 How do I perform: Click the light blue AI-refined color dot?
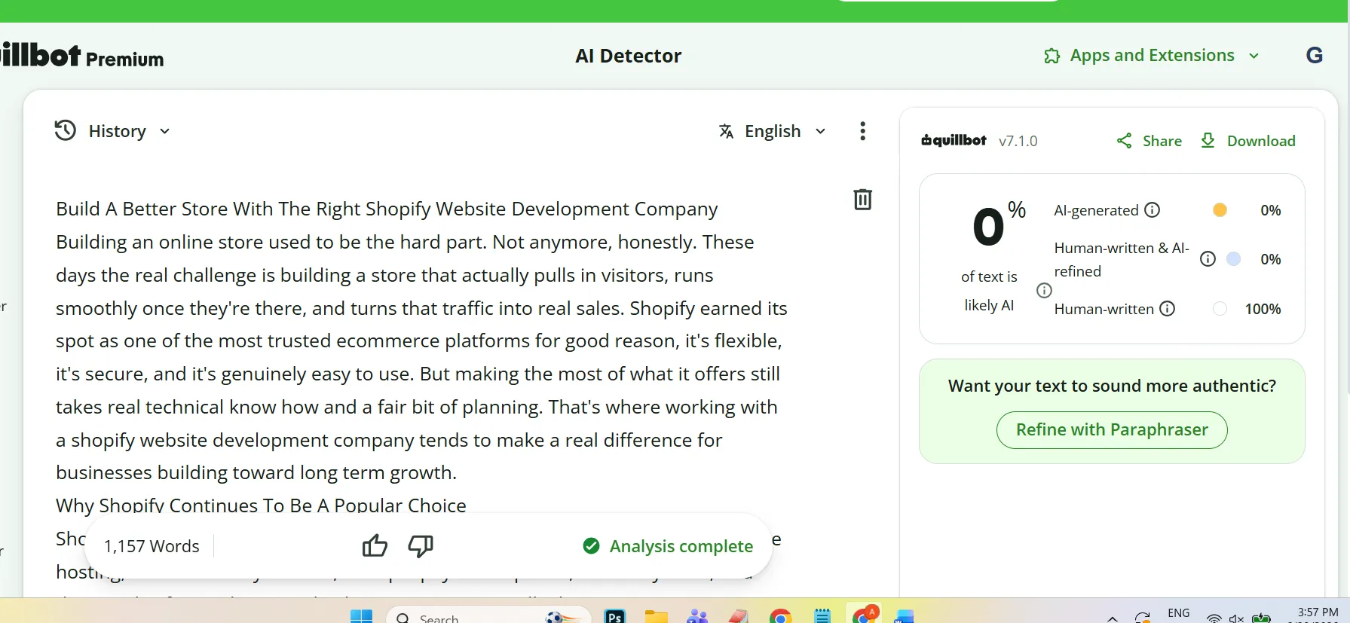click(x=1234, y=259)
